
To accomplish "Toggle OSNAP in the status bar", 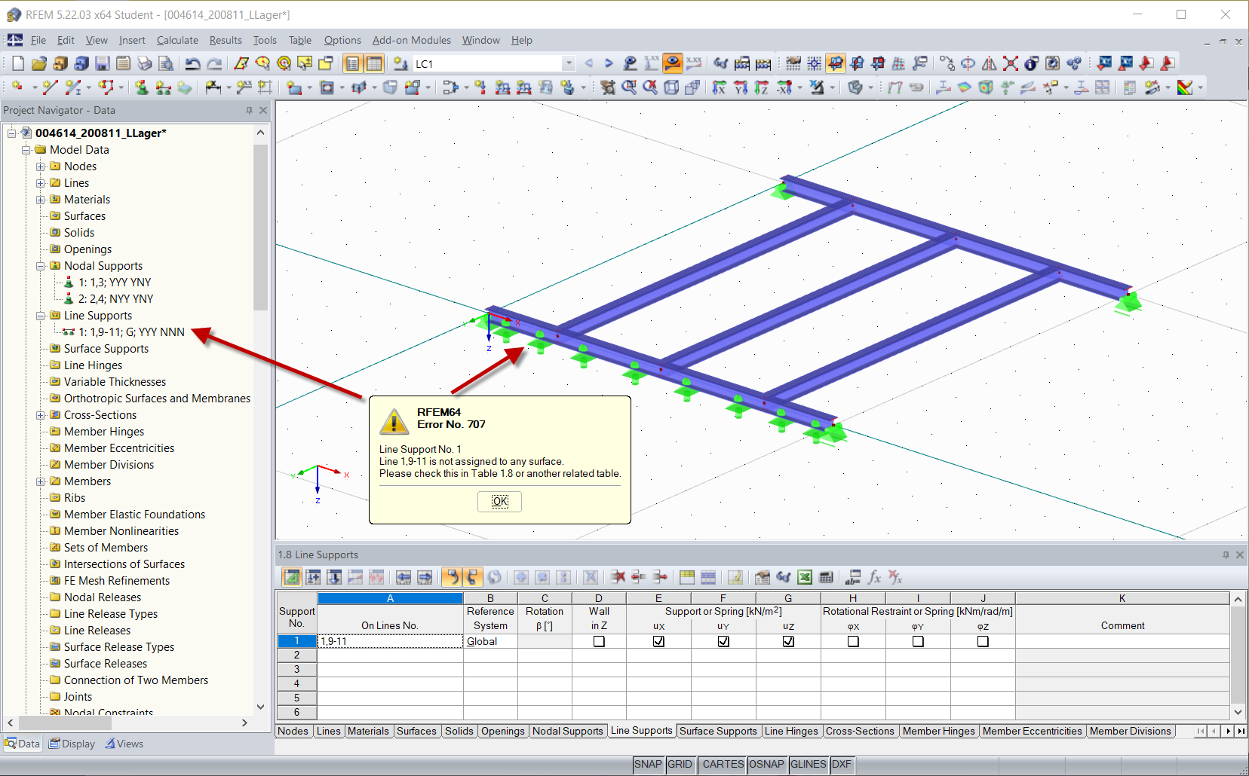I will coord(766,764).
